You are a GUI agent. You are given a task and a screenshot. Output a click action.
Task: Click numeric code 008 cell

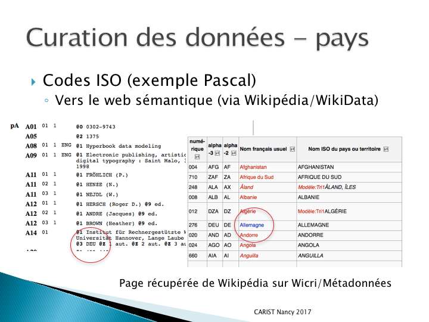(x=197, y=197)
